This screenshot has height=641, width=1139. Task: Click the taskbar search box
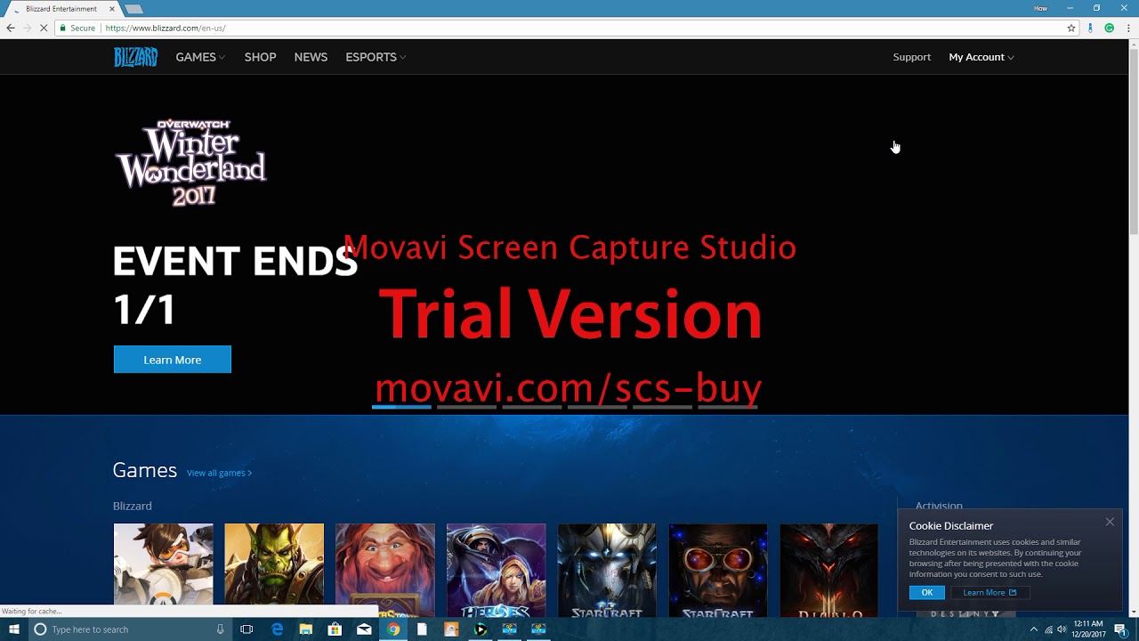129,629
